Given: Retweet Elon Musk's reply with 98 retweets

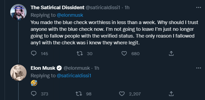Looking at the screenshot, I should (x=79, y=94).
